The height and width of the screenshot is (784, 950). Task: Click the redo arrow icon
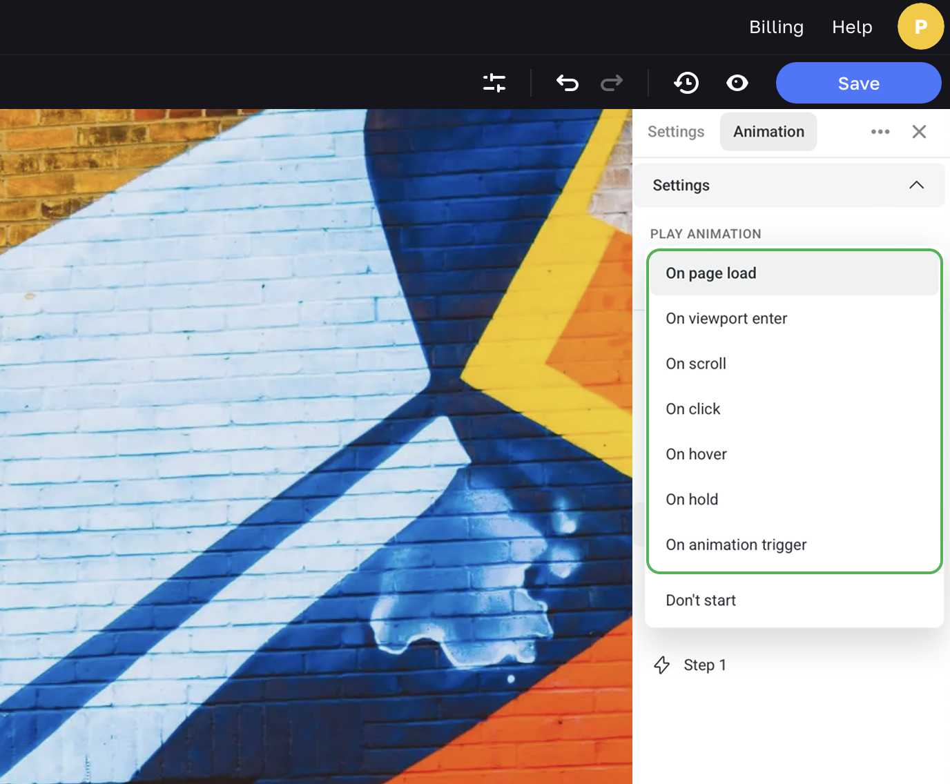point(612,83)
